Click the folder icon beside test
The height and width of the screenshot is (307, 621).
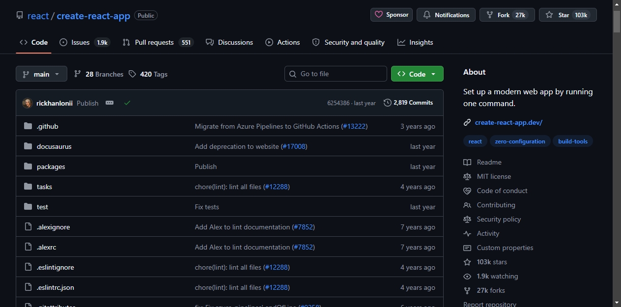pyautogui.click(x=28, y=207)
